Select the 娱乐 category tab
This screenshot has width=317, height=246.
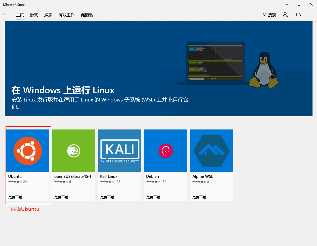click(48, 15)
